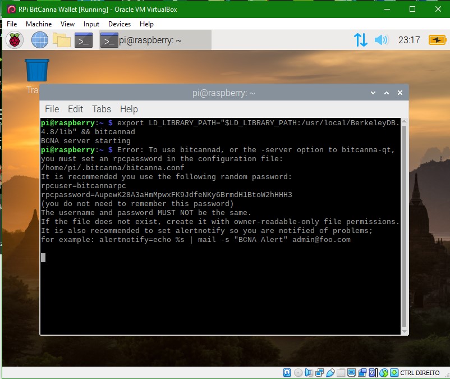450x379 pixels.
Task: Open the file manager folder icon
Action: pos(61,40)
